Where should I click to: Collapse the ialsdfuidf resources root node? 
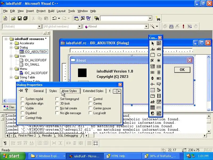tap(6, 39)
